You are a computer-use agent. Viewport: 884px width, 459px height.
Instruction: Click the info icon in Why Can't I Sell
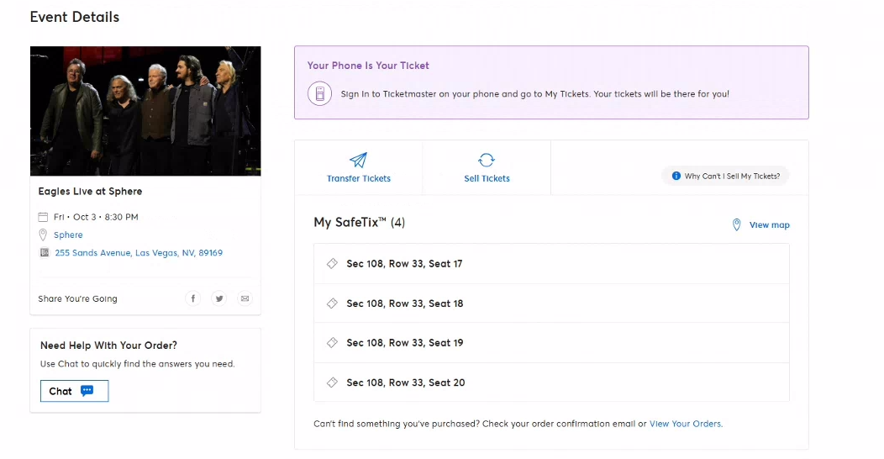point(676,176)
